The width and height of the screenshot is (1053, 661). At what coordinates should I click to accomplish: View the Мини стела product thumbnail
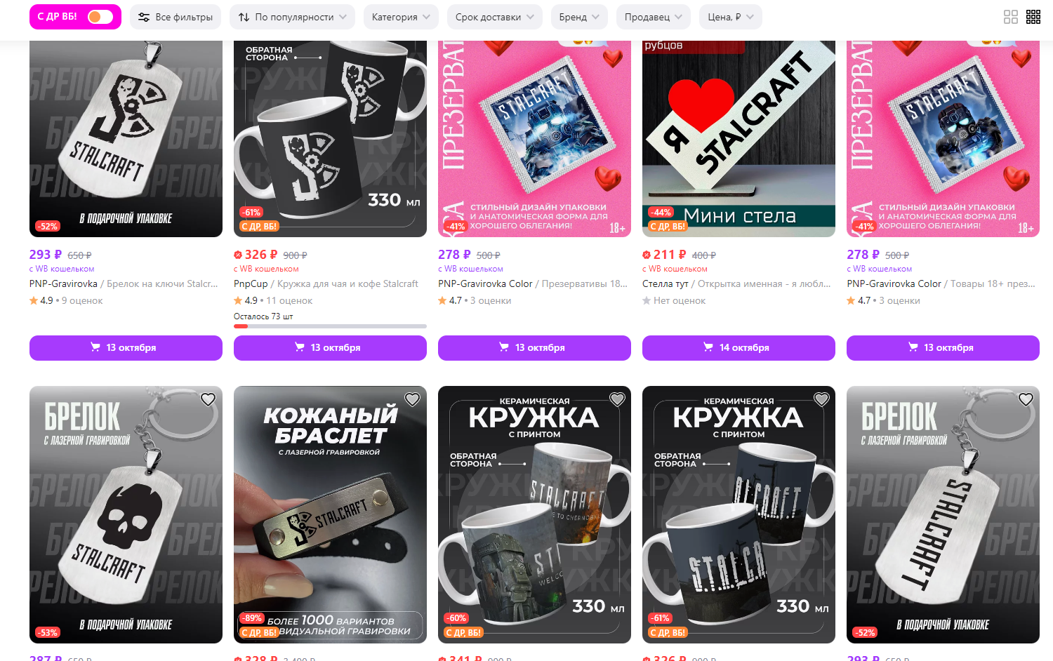point(739,139)
